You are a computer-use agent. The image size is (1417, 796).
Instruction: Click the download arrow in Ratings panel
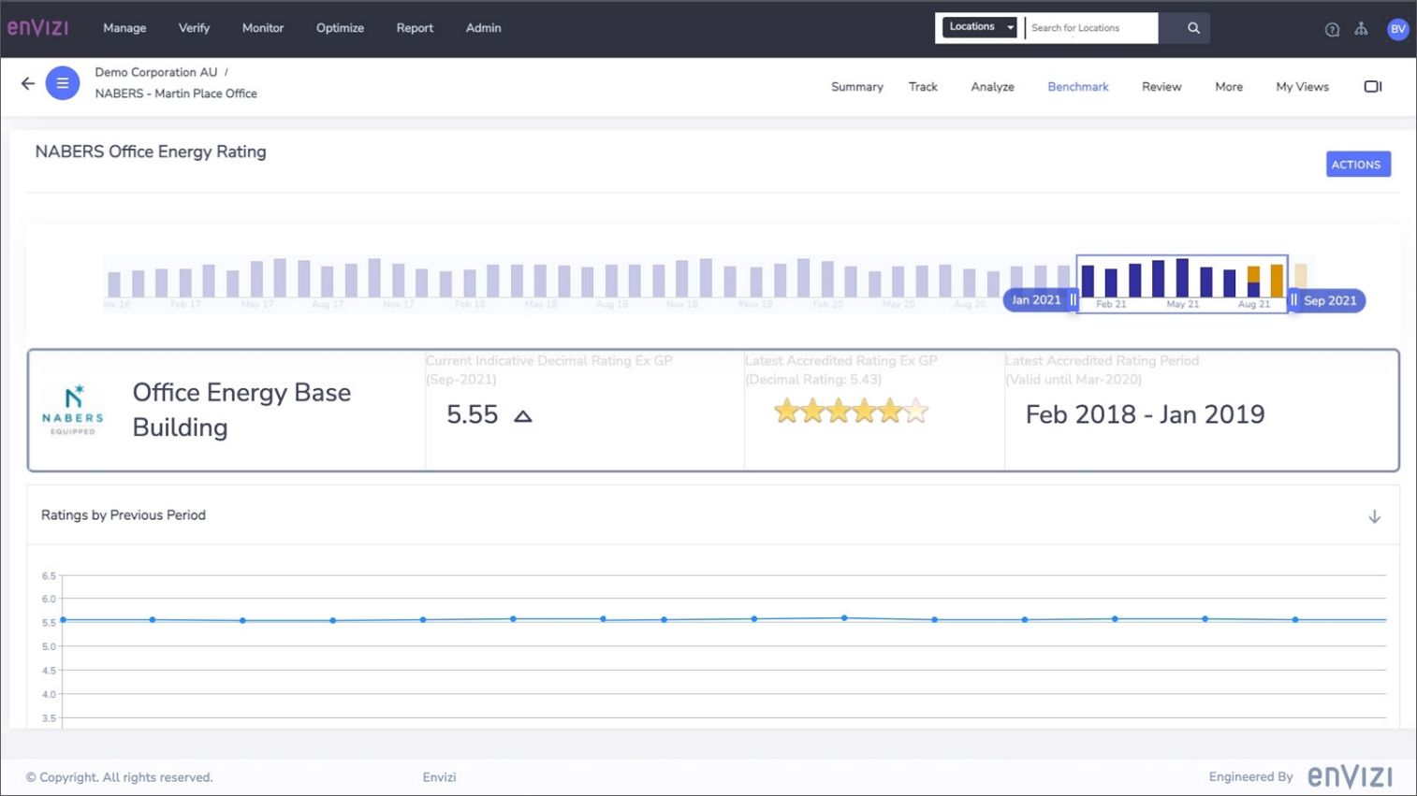coord(1374,516)
